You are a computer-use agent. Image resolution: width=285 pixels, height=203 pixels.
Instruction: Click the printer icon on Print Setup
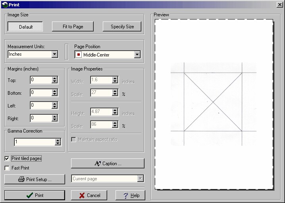pos(21,179)
